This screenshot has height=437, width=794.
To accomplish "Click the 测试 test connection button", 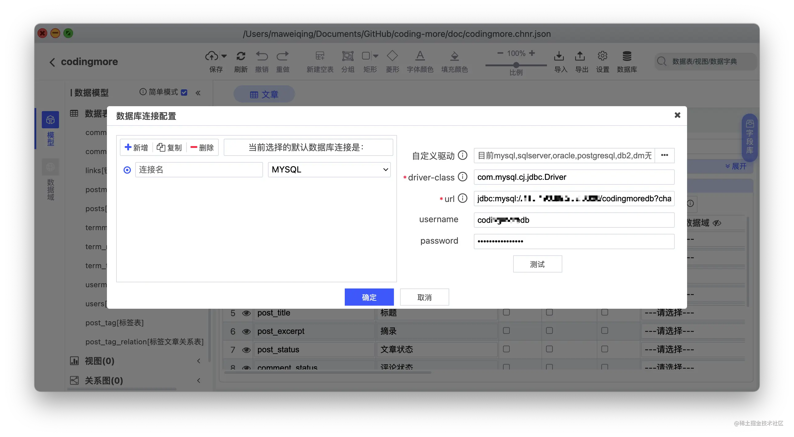I will [x=537, y=264].
